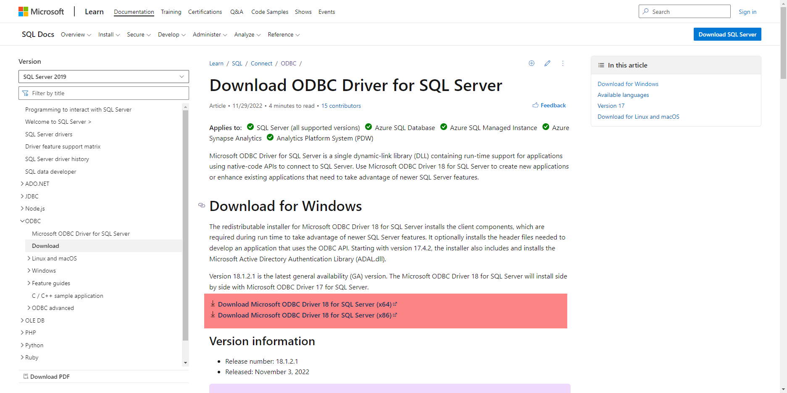Click the Download for Windows anchor link icon
Viewport: 787px width, 393px height.
tap(202, 205)
